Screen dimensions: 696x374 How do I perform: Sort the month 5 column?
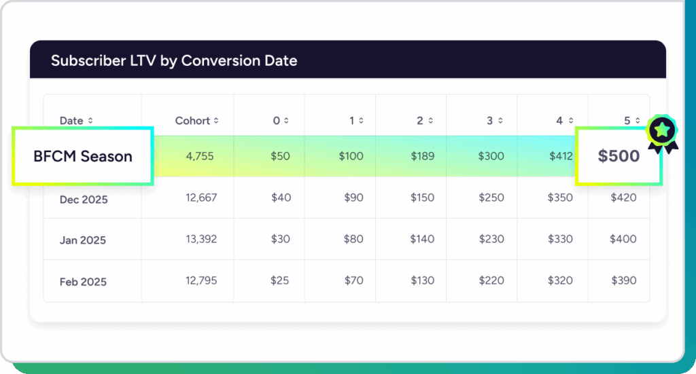(638, 121)
